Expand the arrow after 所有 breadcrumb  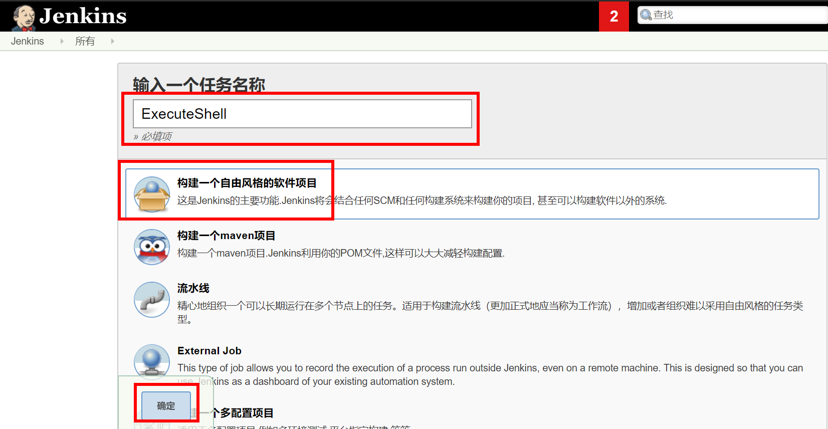(x=112, y=41)
